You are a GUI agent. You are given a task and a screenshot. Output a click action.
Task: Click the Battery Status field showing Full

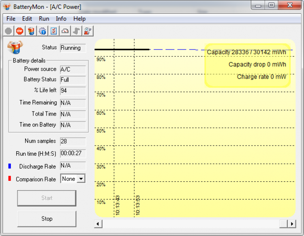point(73,80)
